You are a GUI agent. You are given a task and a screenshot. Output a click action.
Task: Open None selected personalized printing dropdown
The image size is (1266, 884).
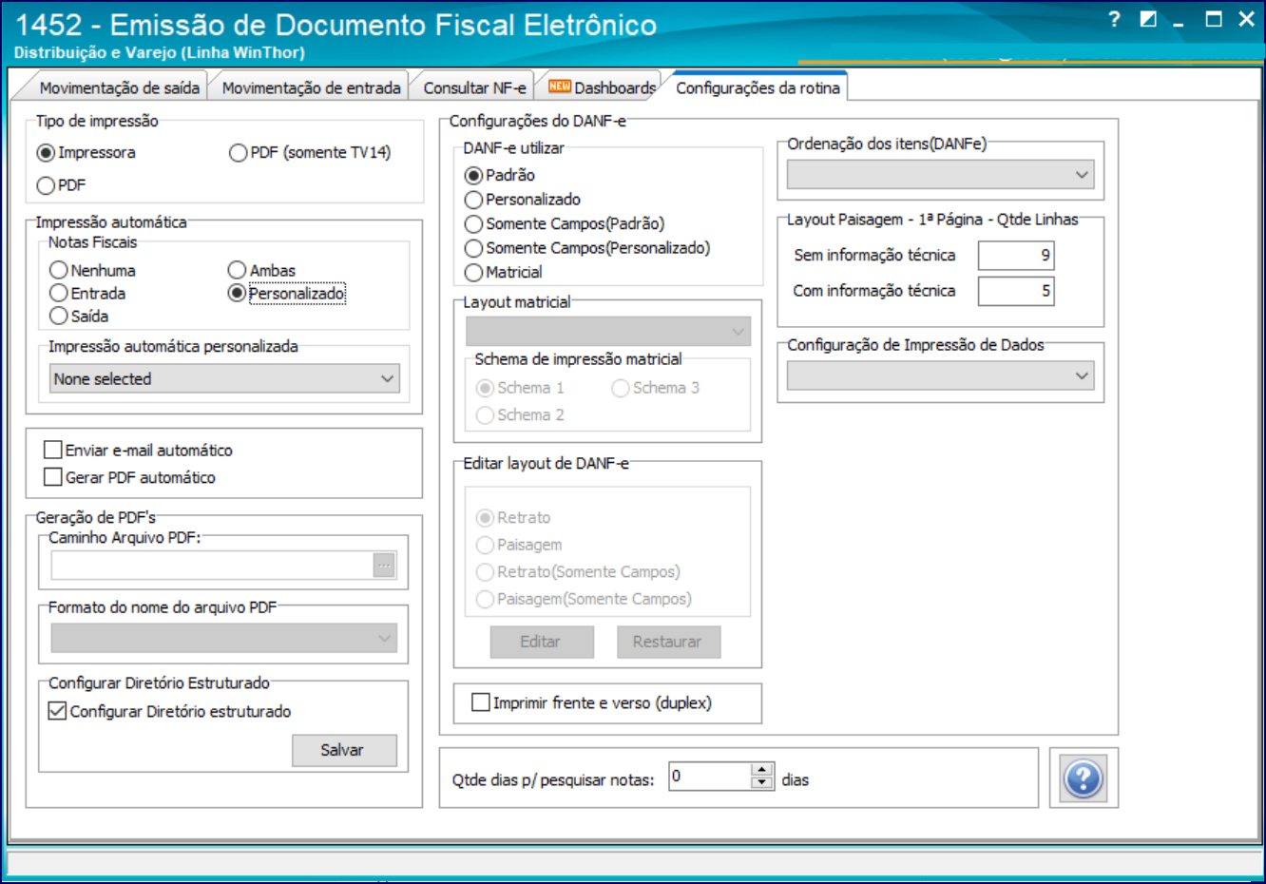(224, 378)
